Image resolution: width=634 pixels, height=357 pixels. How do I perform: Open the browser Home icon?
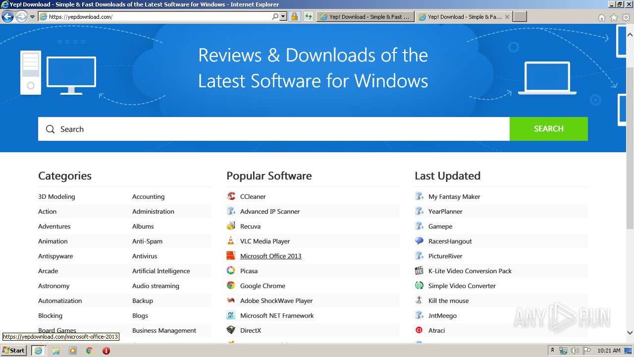(x=601, y=17)
